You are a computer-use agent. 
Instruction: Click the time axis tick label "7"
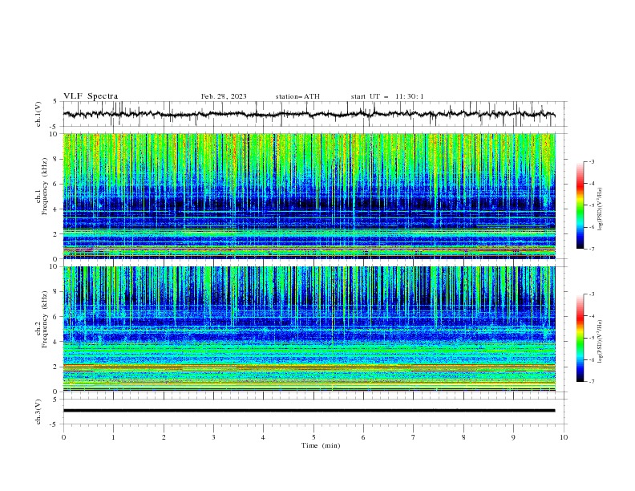(x=414, y=437)
